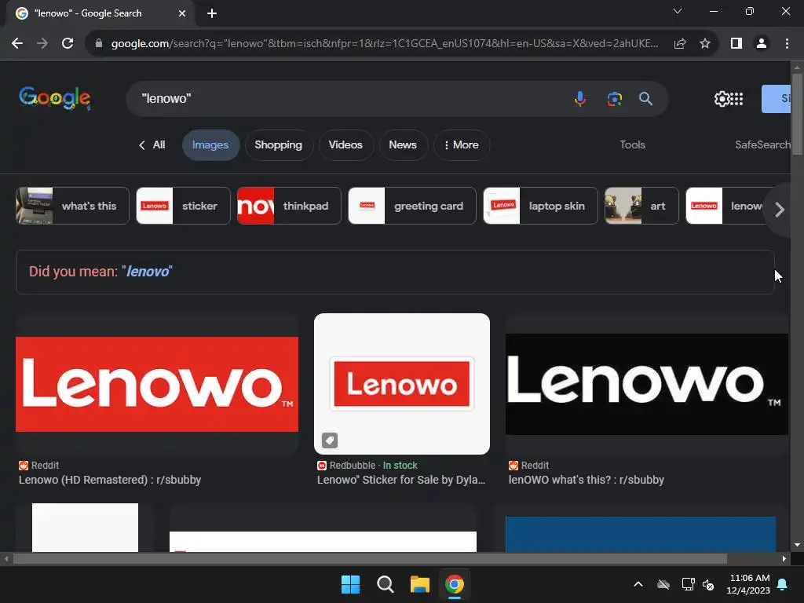Click the "lenovo" Did you mean link
The width and height of the screenshot is (804, 603).
pyautogui.click(x=148, y=271)
